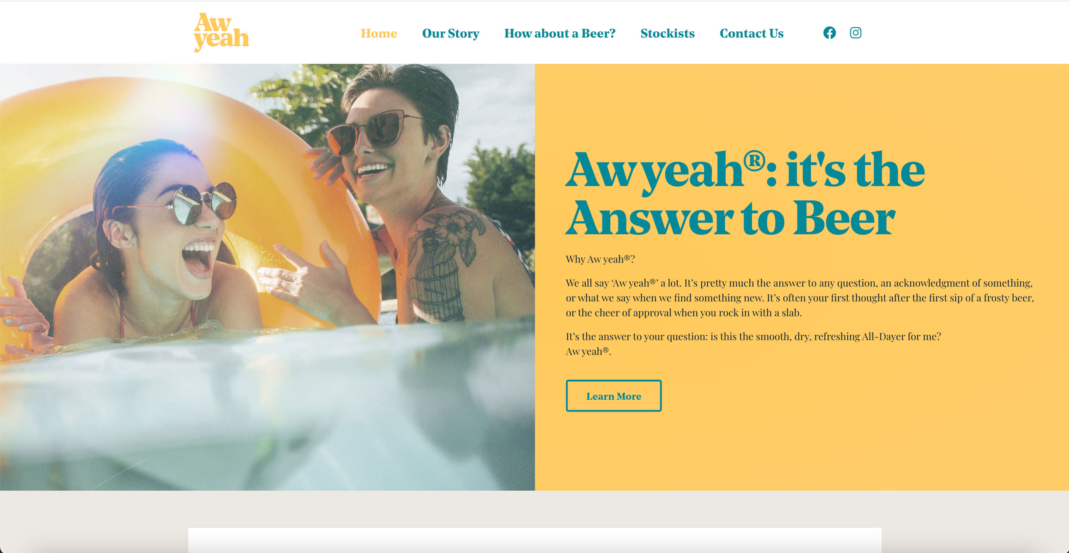Viewport: 1069px width, 553px height.
Task: Go to the Home nav item
Action: (379, 33)
